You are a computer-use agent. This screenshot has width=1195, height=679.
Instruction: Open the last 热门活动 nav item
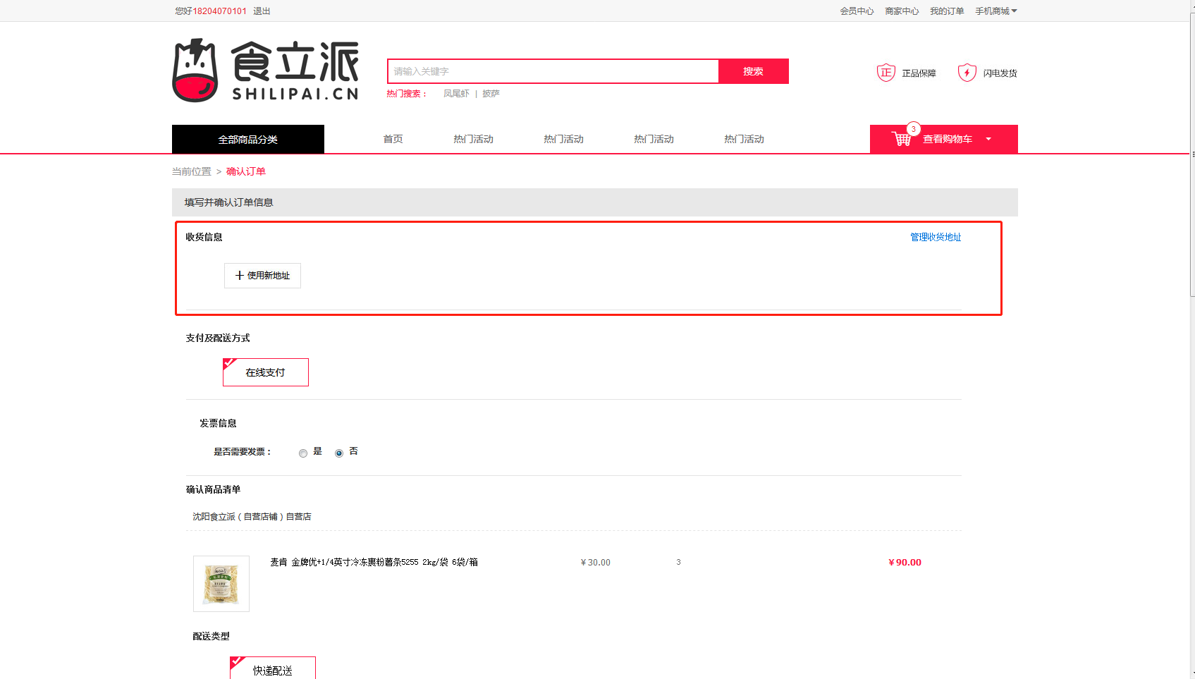(744, 139)
